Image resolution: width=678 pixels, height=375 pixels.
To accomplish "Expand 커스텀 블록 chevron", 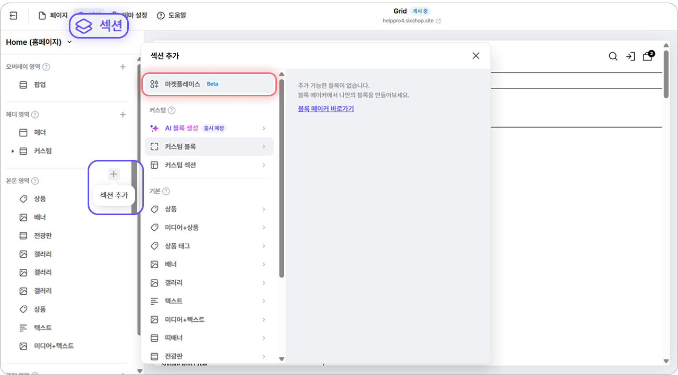I will (x=264, y=147).
